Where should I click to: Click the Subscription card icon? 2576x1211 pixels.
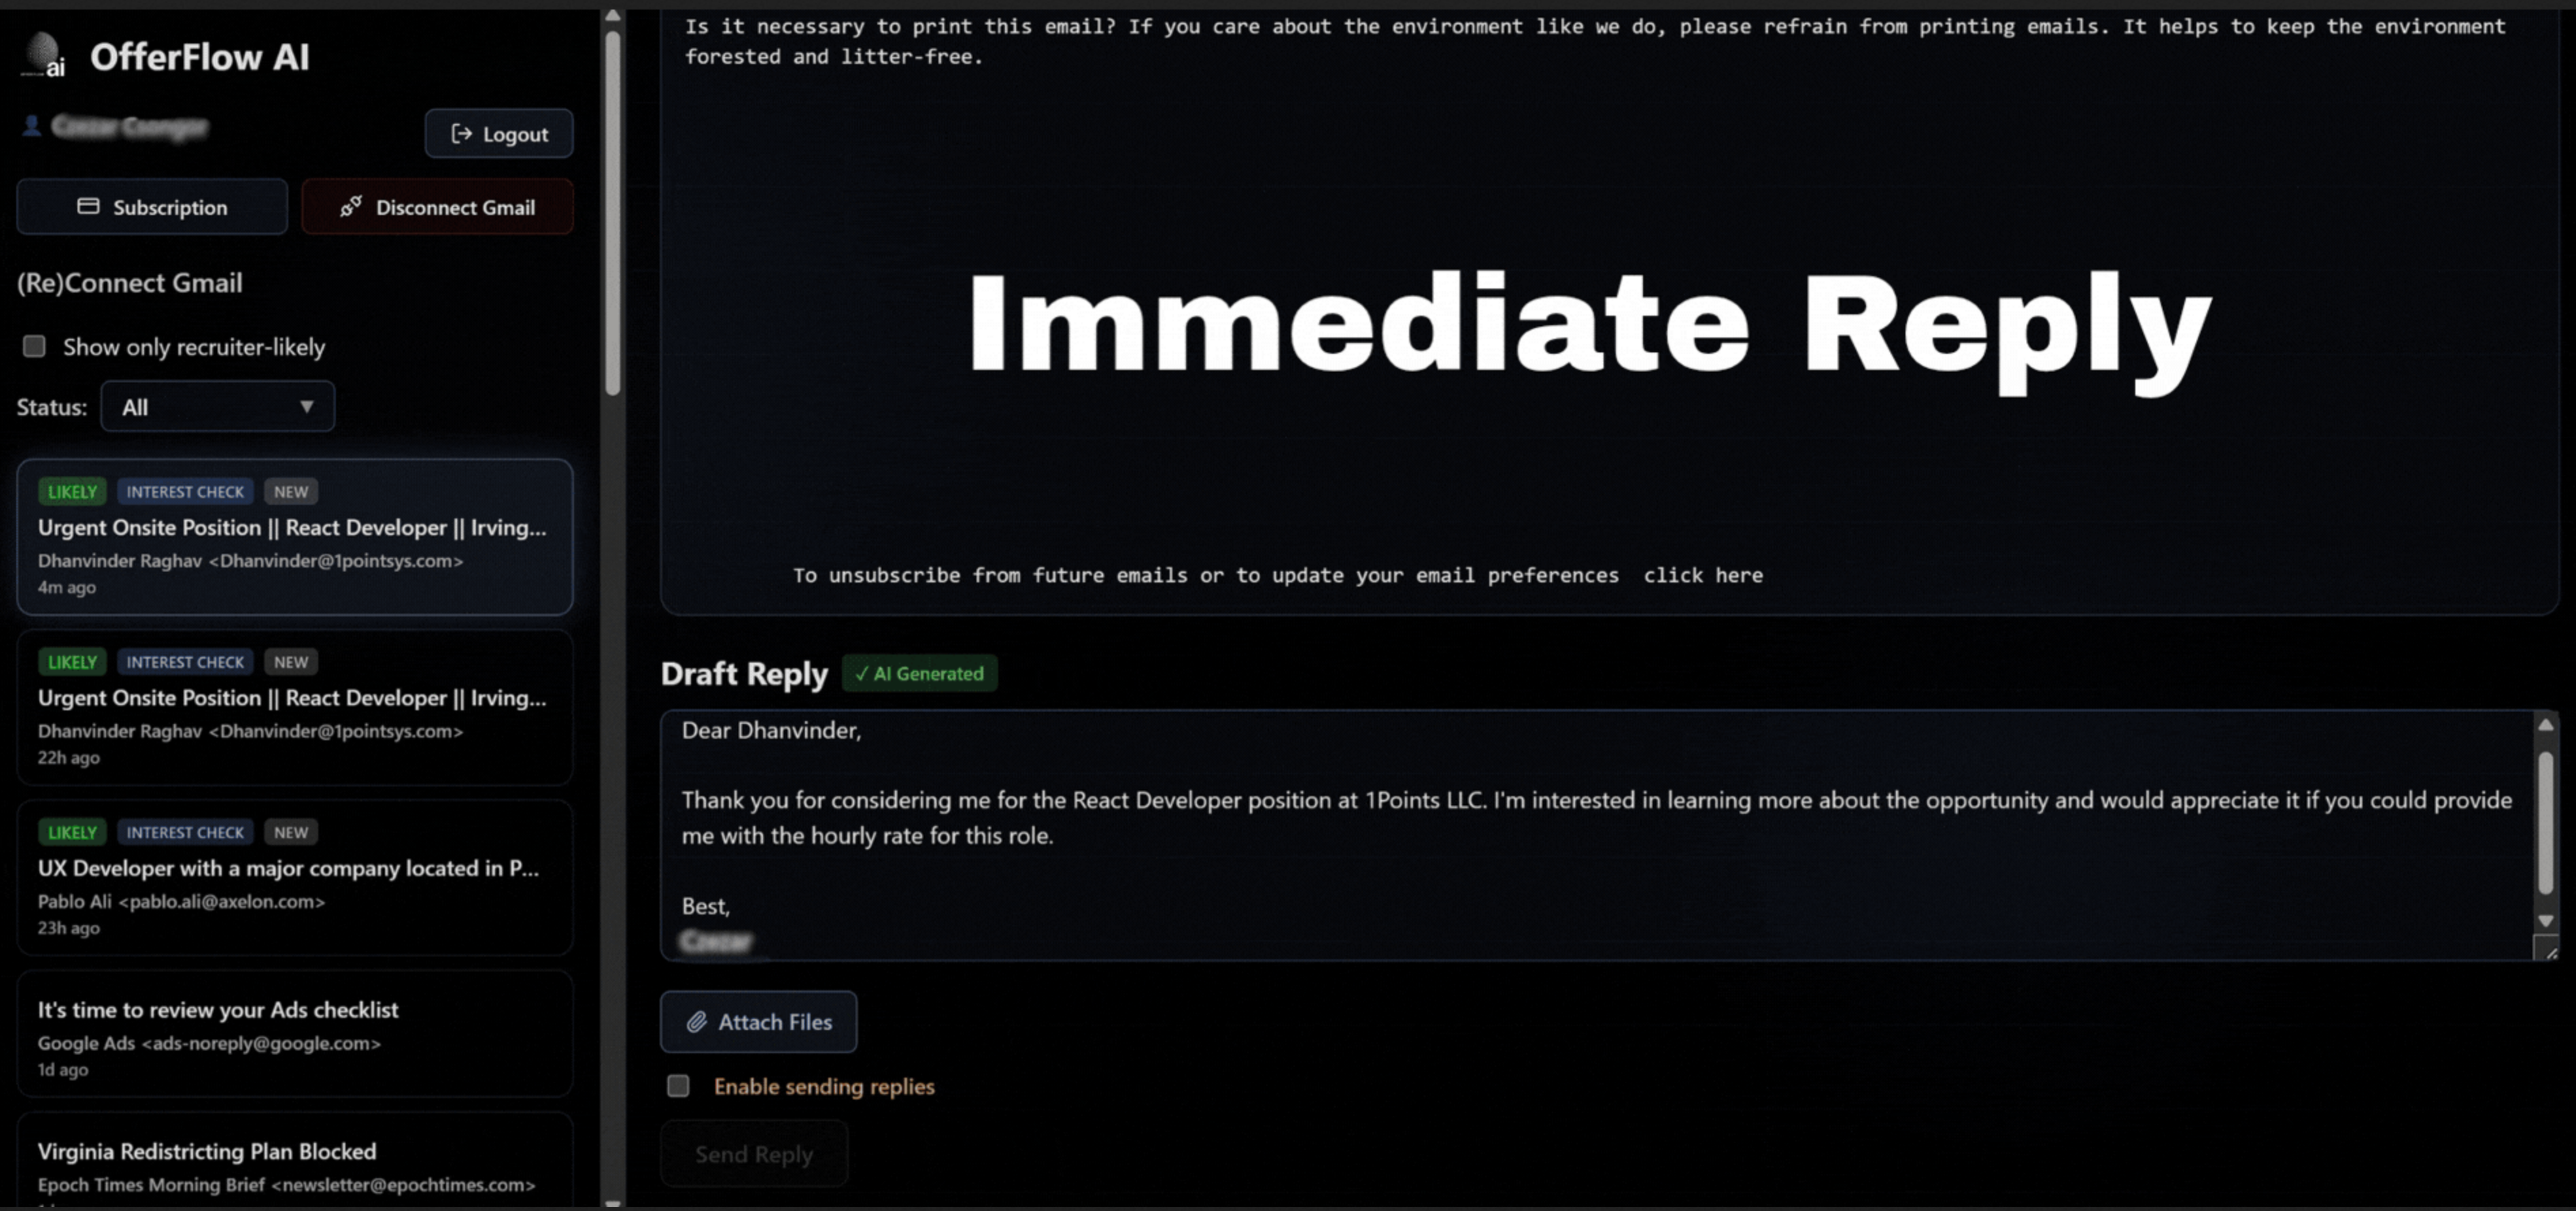[88, 208]
